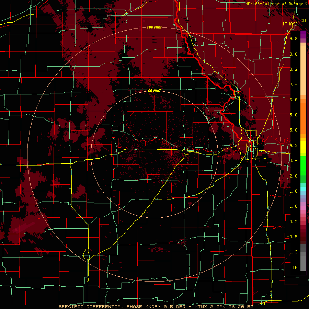Click the 4.2 scale value
Screen dimensions: 309x309
(x=294, y=146)
